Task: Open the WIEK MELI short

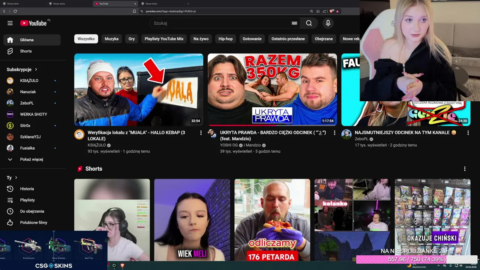Action: [192, 220]
